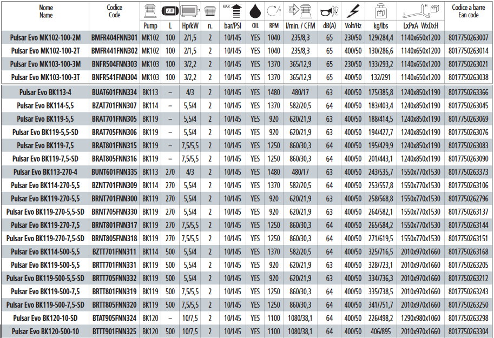Viewport: 494px width, 338px height.
Task: Click the weight scale icon
Action: 380,12
